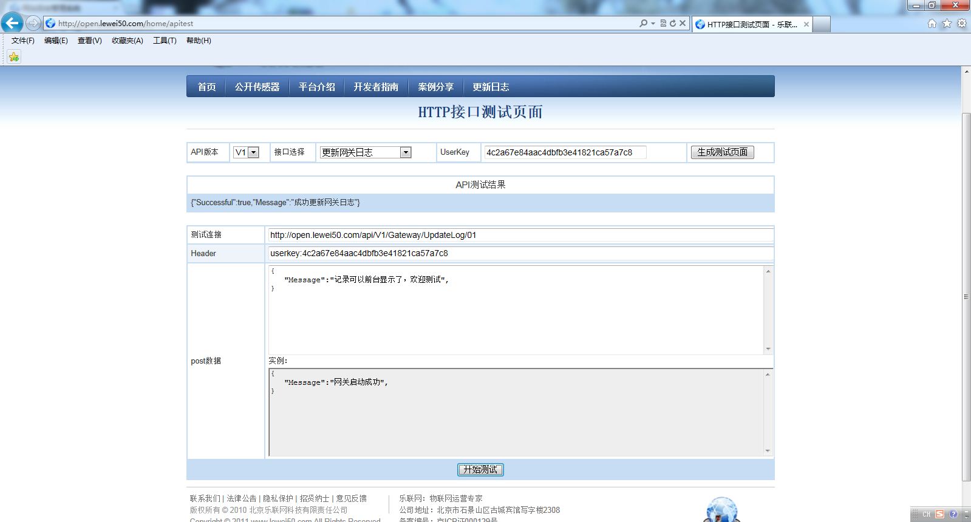
Task: Click the address bar search magnifier icon
Action: (x=643, y=23)
